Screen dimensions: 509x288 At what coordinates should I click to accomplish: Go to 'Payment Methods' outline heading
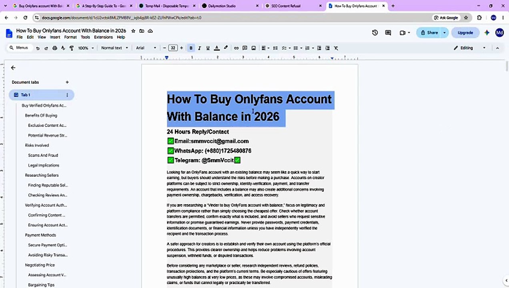click(40, 235)
